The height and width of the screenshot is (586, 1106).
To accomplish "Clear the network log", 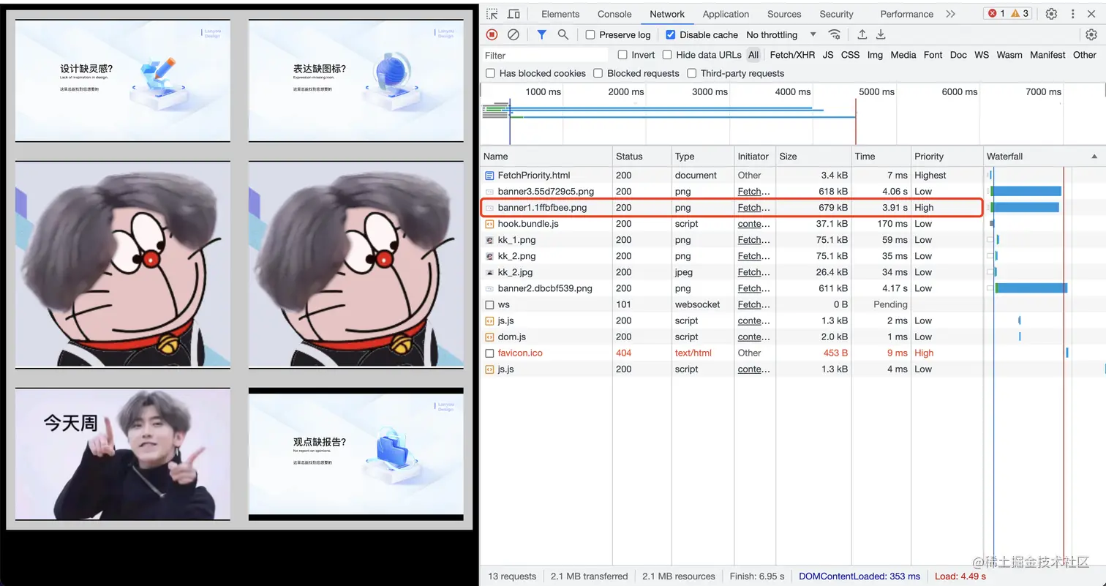I will pos(513,34).
